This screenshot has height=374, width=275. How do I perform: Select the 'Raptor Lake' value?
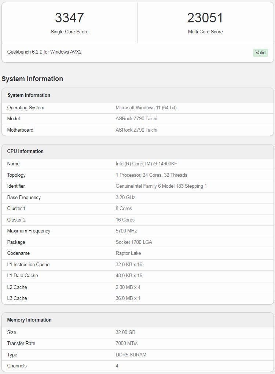point(128,253)
